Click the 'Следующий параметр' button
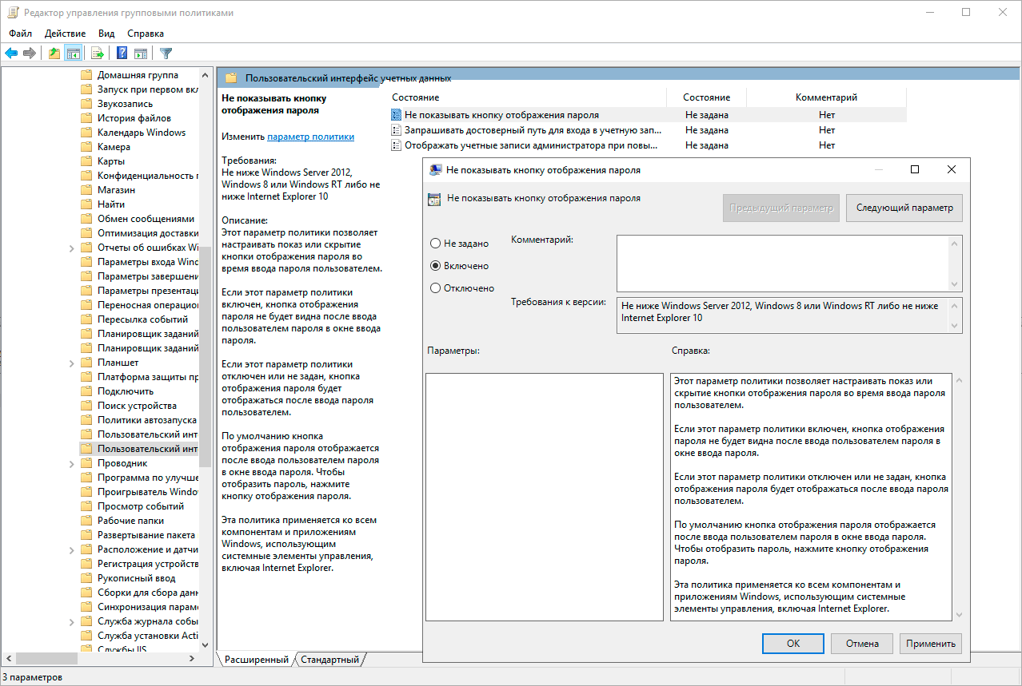 pyautogui.click(x=904, y=208)
